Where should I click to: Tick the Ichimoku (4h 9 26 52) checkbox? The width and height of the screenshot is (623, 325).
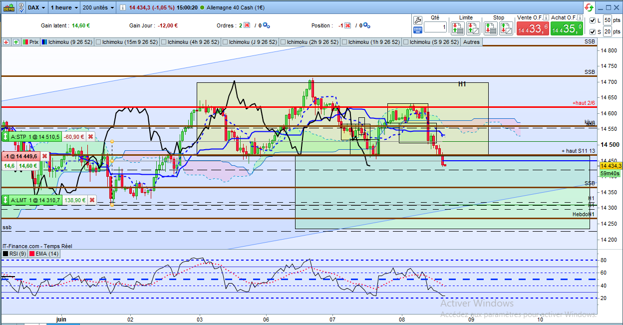[164, 42]
